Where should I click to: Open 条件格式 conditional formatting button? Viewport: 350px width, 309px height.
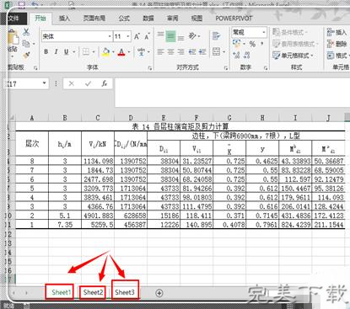click(x=290, y=32)
